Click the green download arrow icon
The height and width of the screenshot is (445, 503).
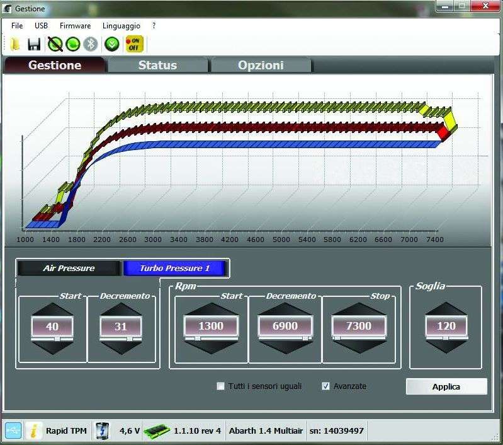(x=112, y=44)
